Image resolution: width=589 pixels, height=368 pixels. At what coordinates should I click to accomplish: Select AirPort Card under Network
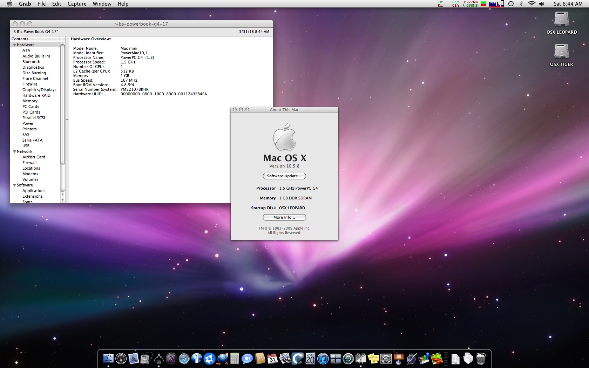(34, 157)
